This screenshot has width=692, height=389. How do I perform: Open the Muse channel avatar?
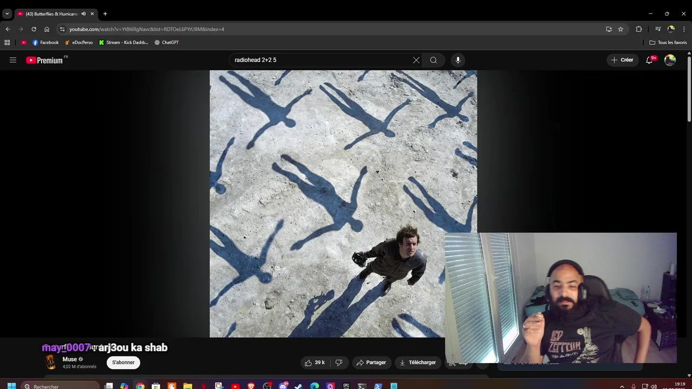tap(50, 362)
